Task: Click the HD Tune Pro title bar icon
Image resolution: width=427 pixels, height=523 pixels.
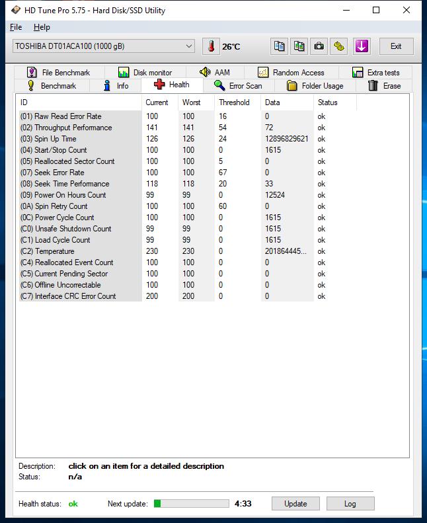Action: (15, 10)
